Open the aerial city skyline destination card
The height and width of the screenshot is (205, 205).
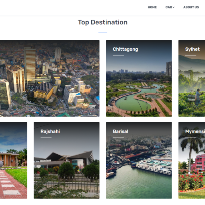pos(50,78)
